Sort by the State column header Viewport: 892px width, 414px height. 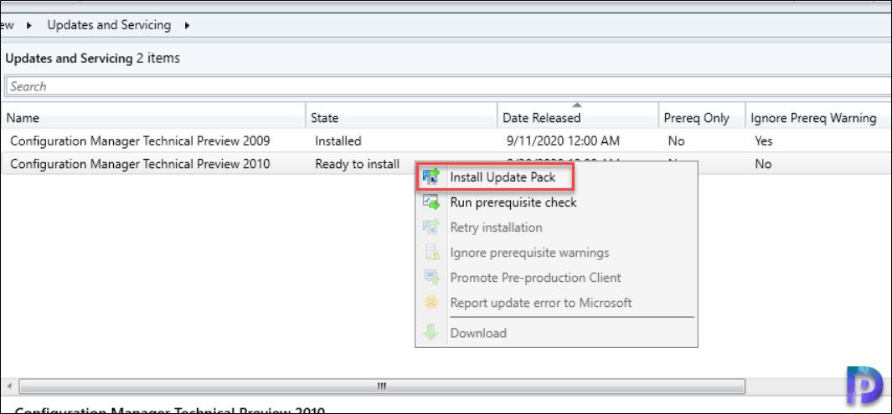click(x=402, y=118)
